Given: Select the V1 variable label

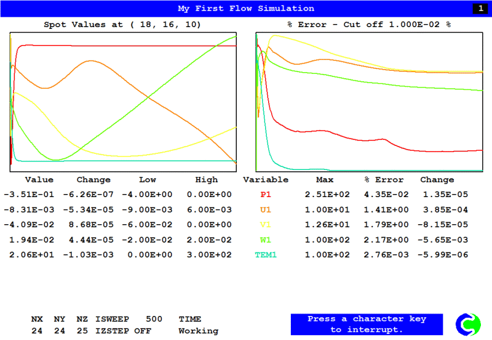Looking at the screenshot, I should [x=266, y=225].
